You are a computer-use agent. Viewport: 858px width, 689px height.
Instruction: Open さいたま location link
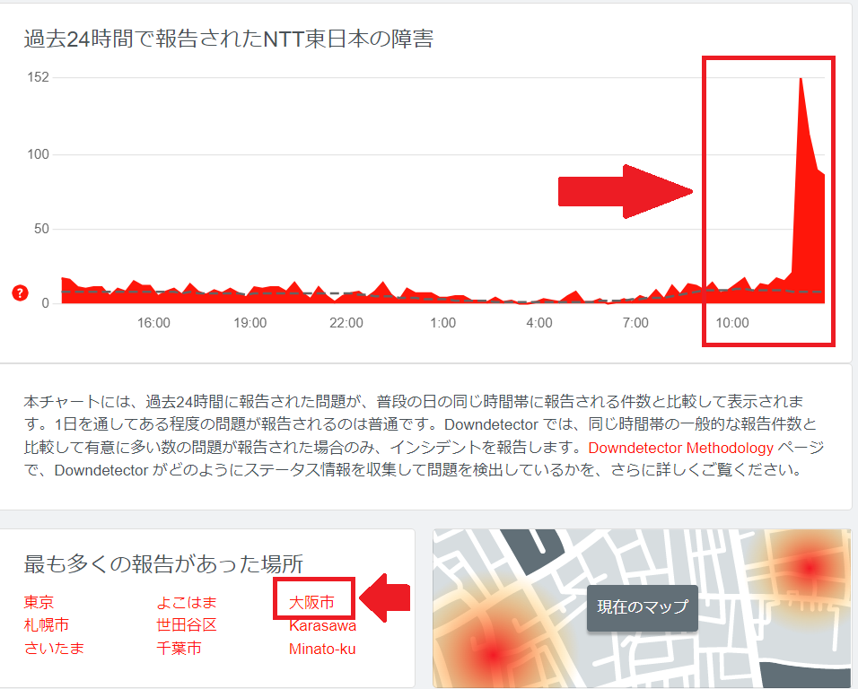click(54, 648)
